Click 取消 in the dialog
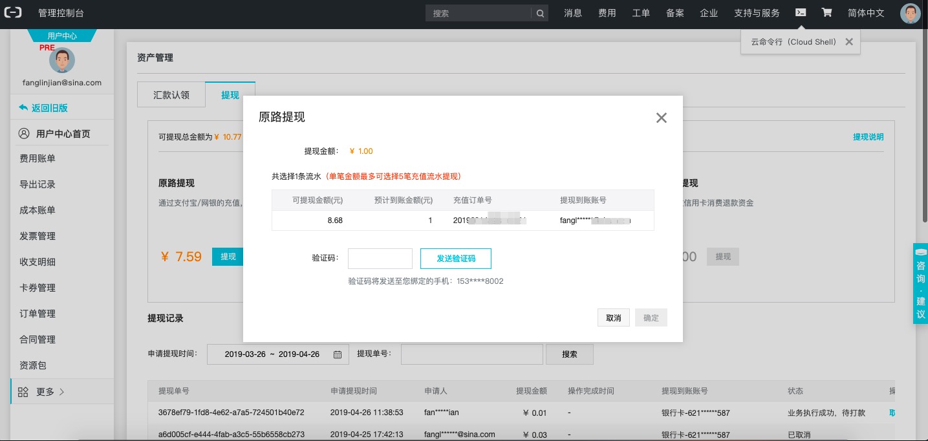Screen dimensions: 928x441 [613, 317]
